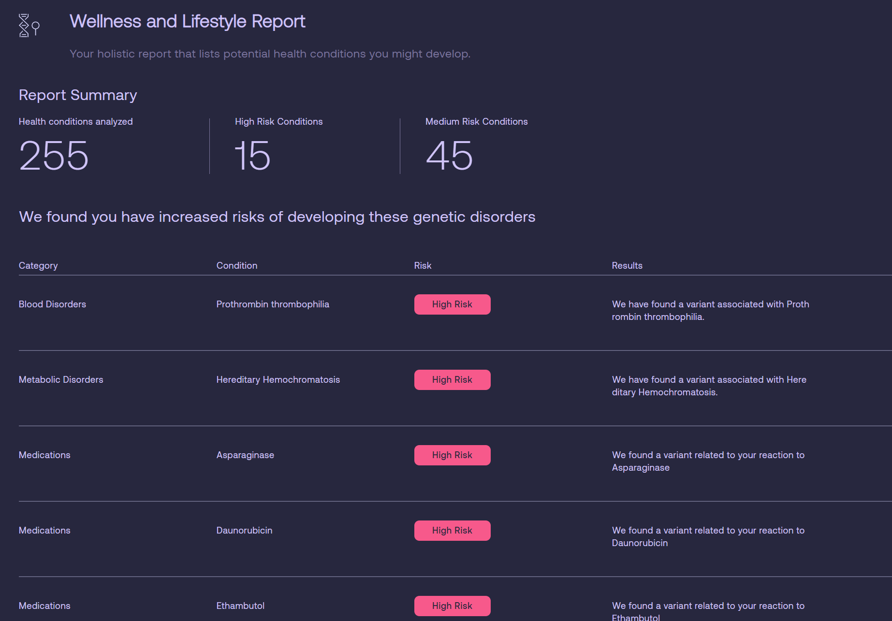892x621 pixels.
Task: Click the High Risk Conditions count 15
Action: pos(252,156)
